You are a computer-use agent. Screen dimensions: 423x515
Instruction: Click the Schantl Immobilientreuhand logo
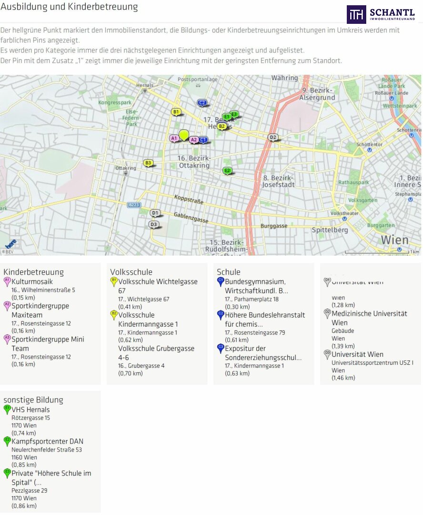coord(381,14)
